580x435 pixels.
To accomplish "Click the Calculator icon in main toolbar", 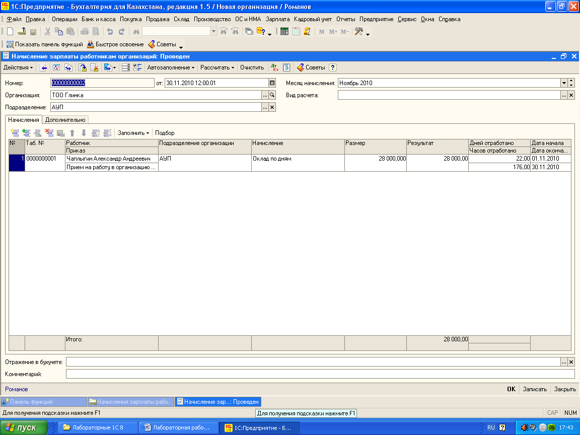I will point(284,32).
